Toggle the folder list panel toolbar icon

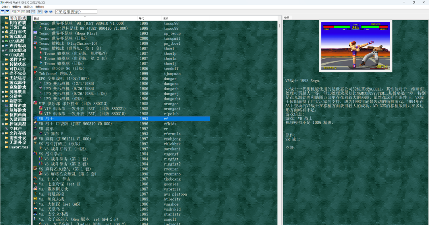click(2, 12)
